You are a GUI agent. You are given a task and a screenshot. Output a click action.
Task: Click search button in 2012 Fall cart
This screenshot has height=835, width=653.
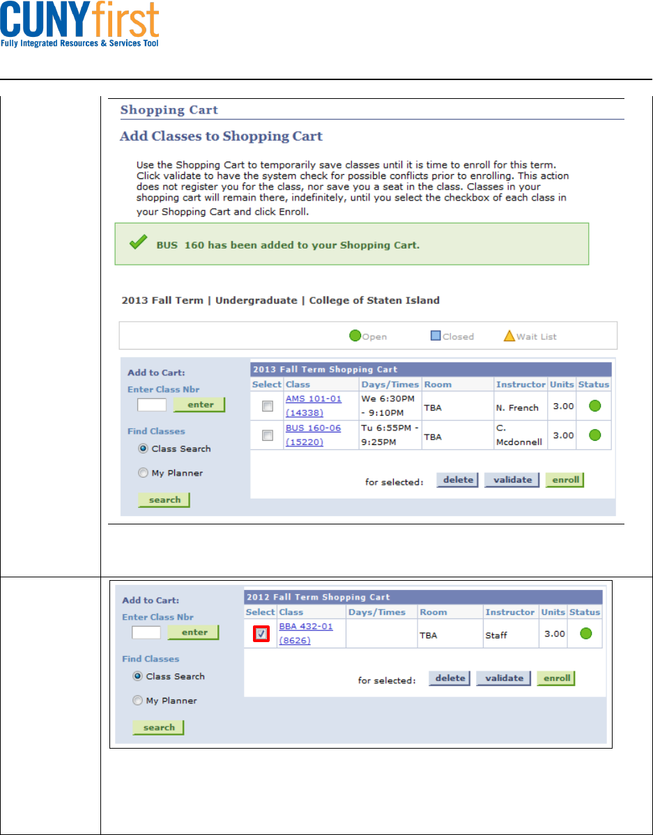(x=158, y=728)
